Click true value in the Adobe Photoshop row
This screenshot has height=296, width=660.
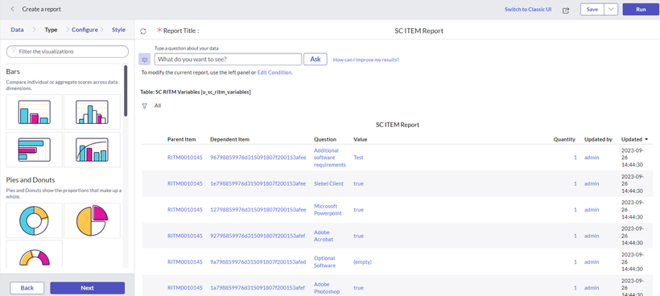coord(359,288)
